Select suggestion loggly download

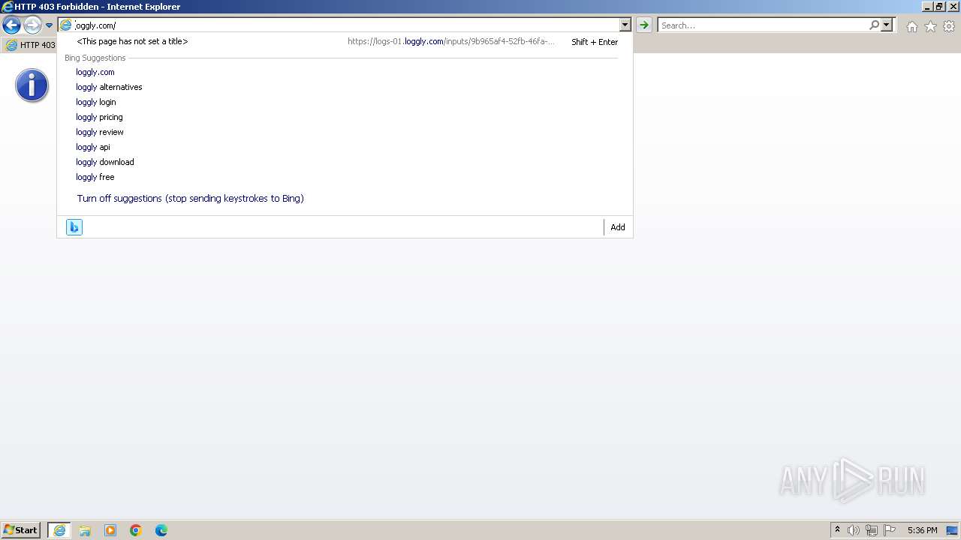[x=105, y=162]
